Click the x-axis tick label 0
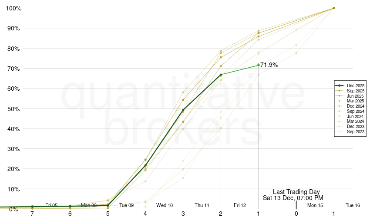The width and height of the screenshot is (370, 217). click(x=296, y=214)
